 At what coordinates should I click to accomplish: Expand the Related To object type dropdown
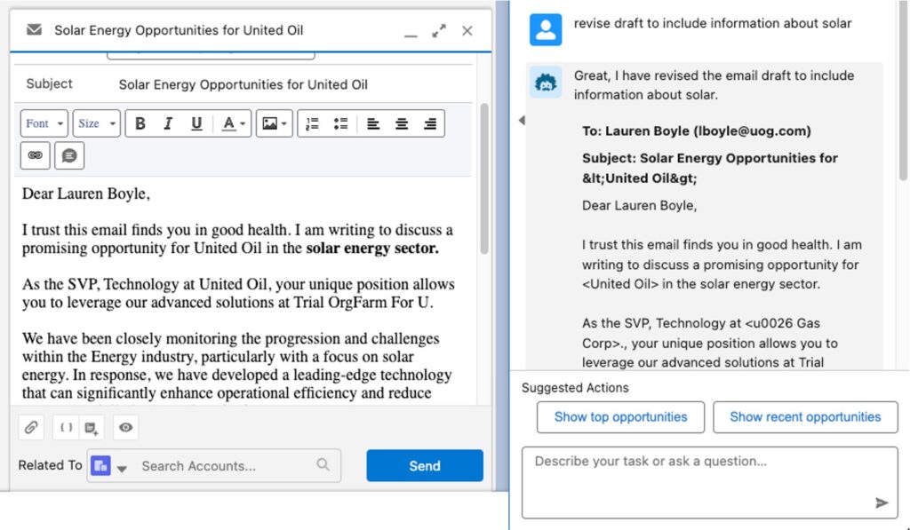[122, 467]
